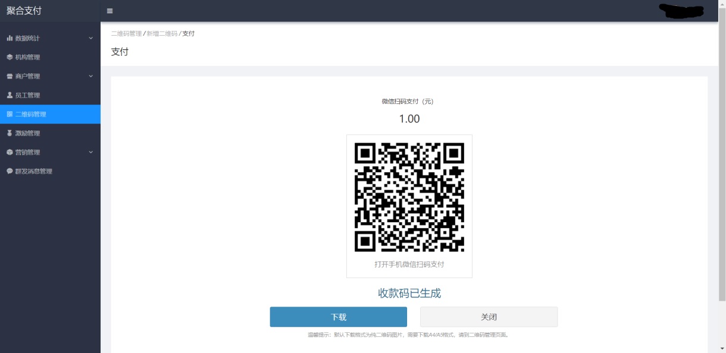
Task: Select 二维码管理 menu item
Action: tap(50, 114)
